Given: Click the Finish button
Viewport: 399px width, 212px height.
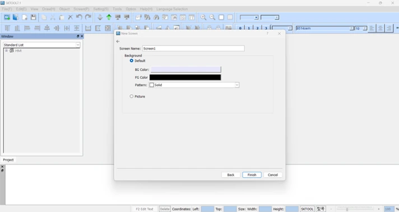Looking at the screenshot, I should click(252, 175).
